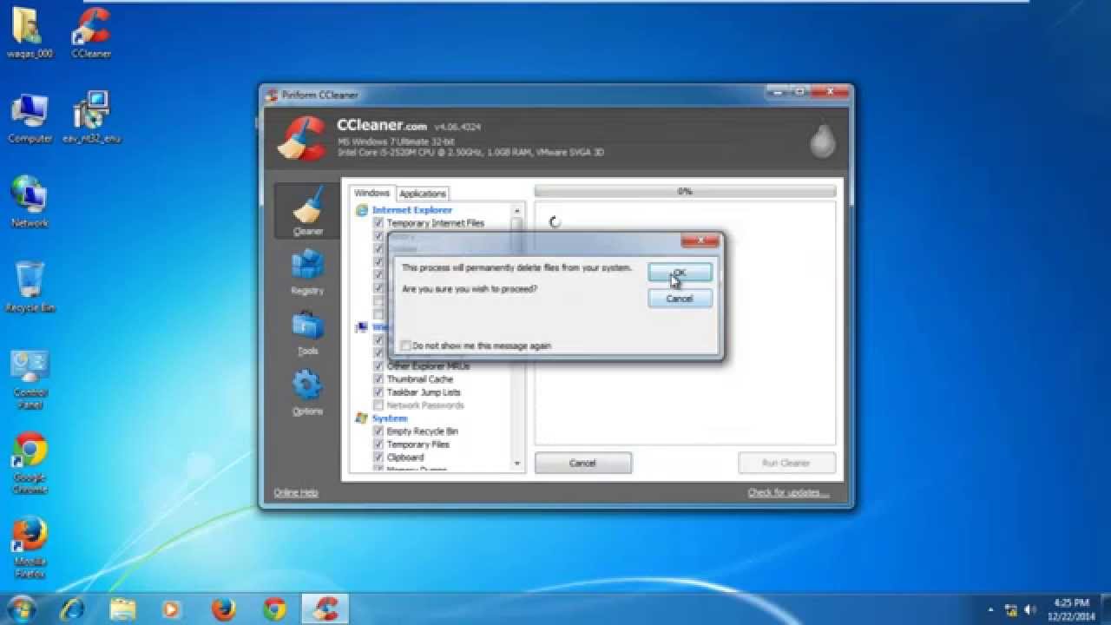Check 'Do not show me this message again'
The image size is (1111, 625).
point(406,345)
